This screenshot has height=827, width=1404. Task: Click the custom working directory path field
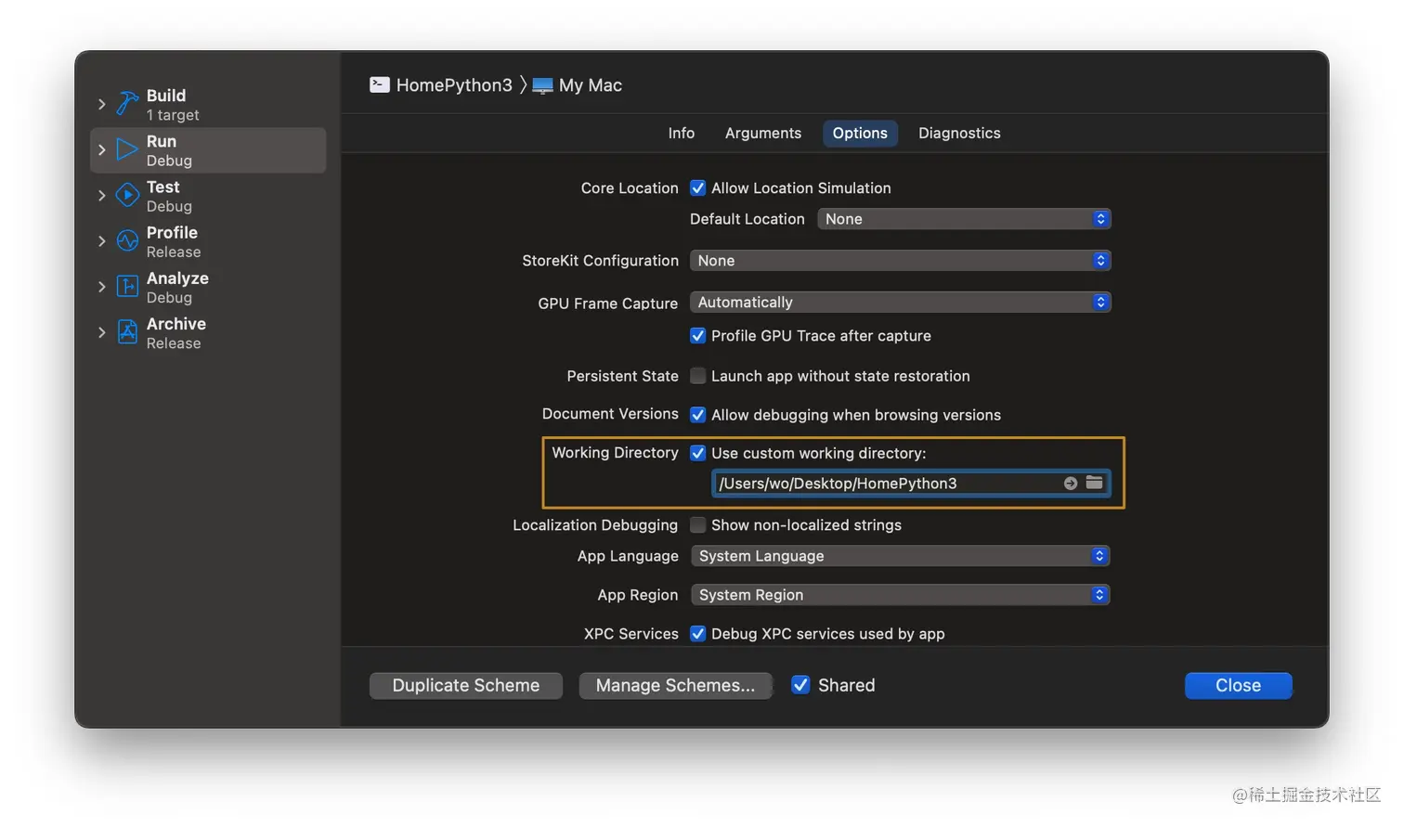click(911, 483)
